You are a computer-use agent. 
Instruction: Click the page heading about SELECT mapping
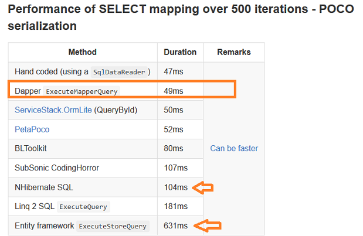(181, 18)
